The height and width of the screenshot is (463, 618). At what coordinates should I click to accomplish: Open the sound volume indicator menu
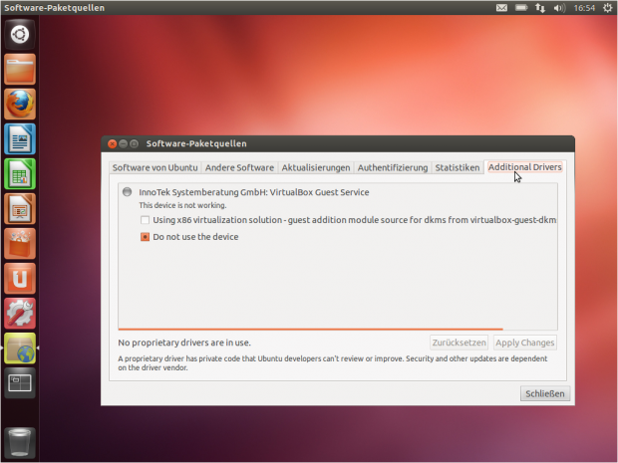(559, 8)
